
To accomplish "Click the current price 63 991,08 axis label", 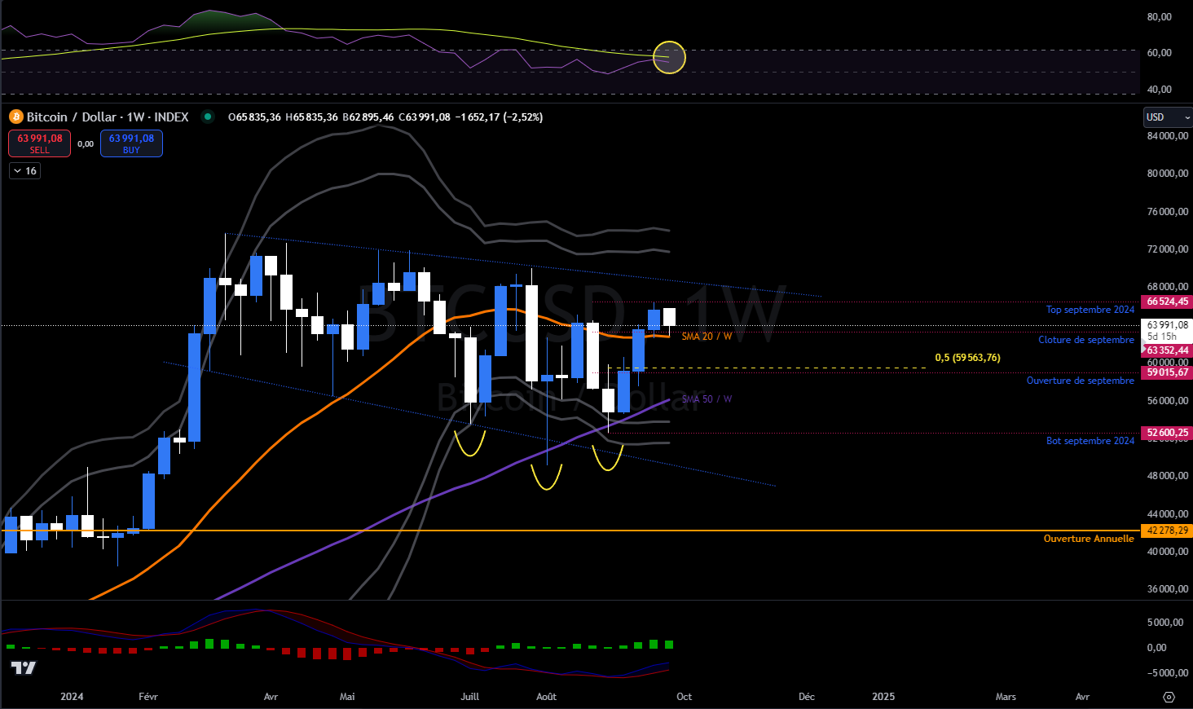I will pyautogui.click(x=1167, y=325).
